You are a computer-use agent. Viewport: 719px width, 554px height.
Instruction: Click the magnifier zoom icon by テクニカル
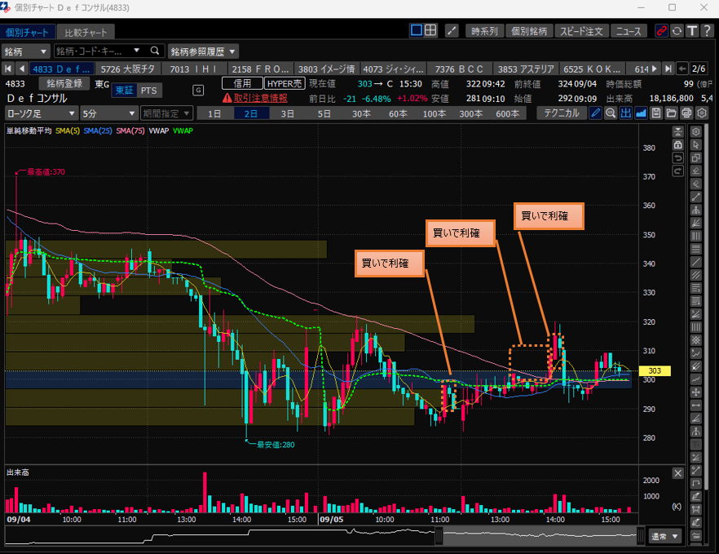coord(611,113)
